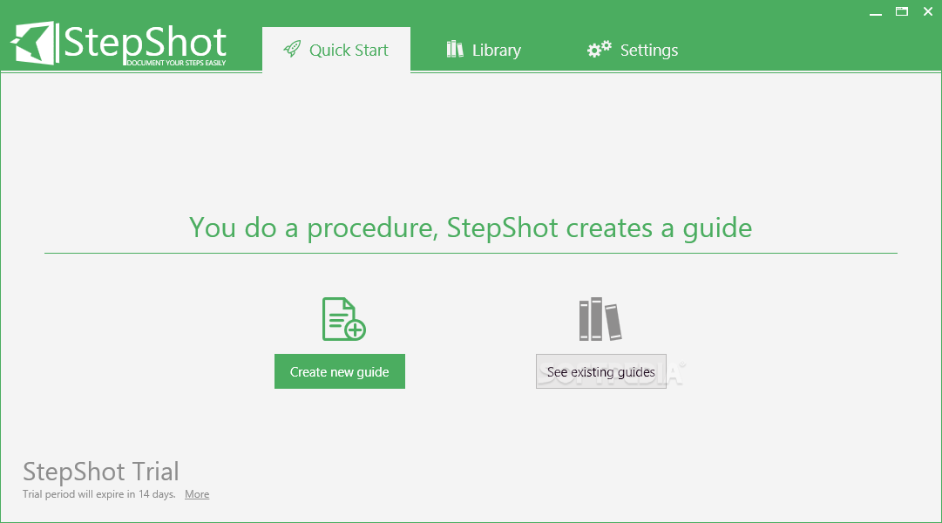Follow the More link about the trial

pos(197,494)
